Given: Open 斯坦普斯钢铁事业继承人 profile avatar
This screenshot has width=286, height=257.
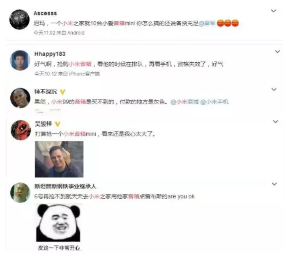Looking at the screenshot, I should tap(20, 193).
